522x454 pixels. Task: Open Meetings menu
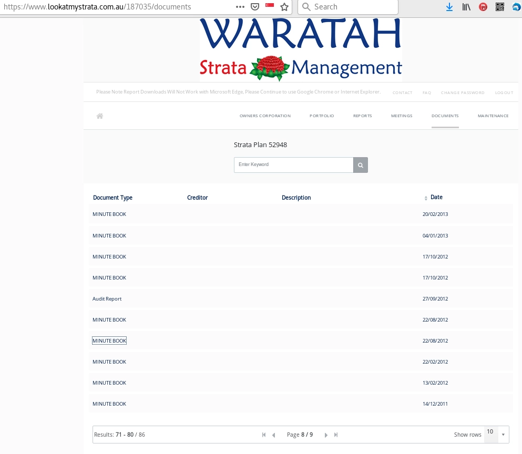[402, 116]
